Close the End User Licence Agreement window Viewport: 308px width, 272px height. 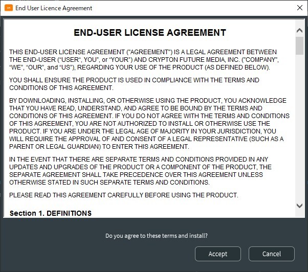(x=299, y=8)
